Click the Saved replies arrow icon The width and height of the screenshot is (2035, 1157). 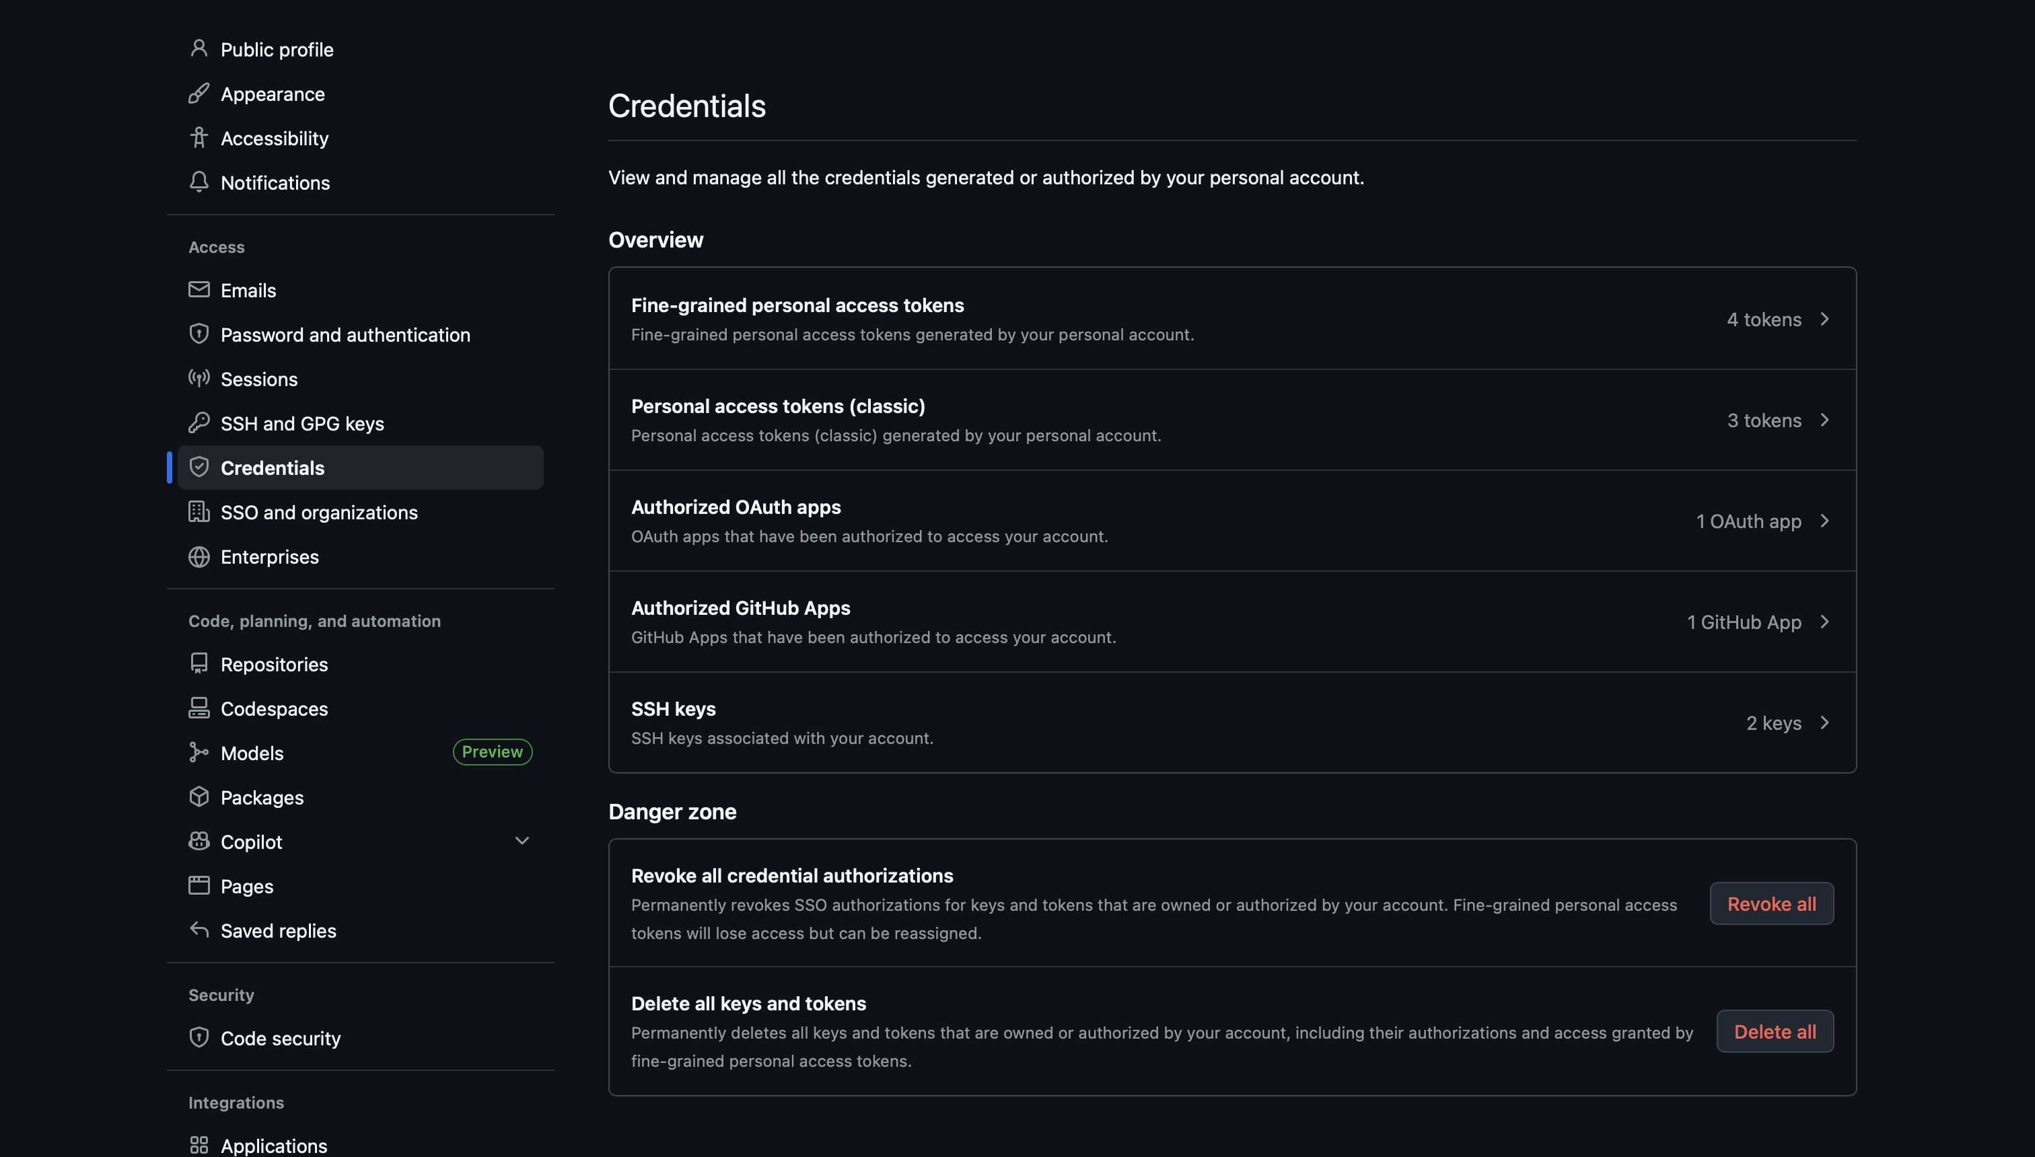point(199,930)
